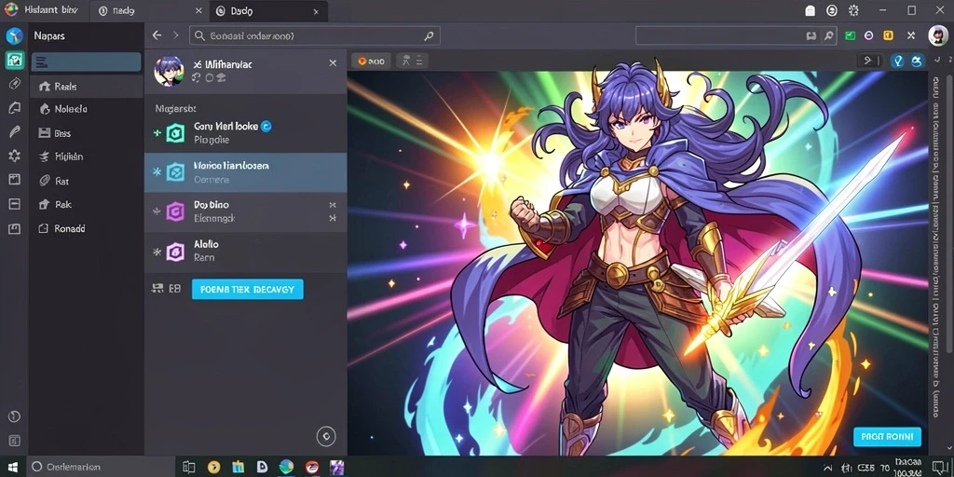Viewport: 954px width, 477px height.
Task: Click the blue FOENA TIEK IDECAVGY button
Action: point(248,289)
